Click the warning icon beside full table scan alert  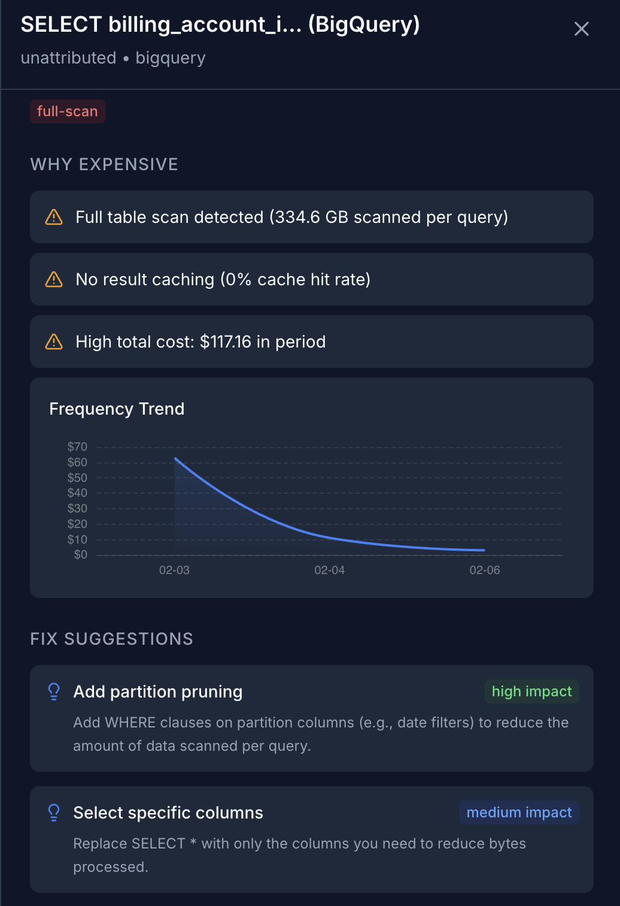click(x=53, y=217)
